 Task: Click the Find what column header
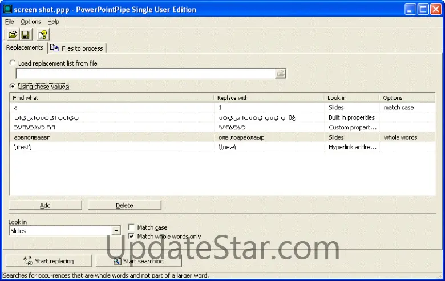click(112, 98)
